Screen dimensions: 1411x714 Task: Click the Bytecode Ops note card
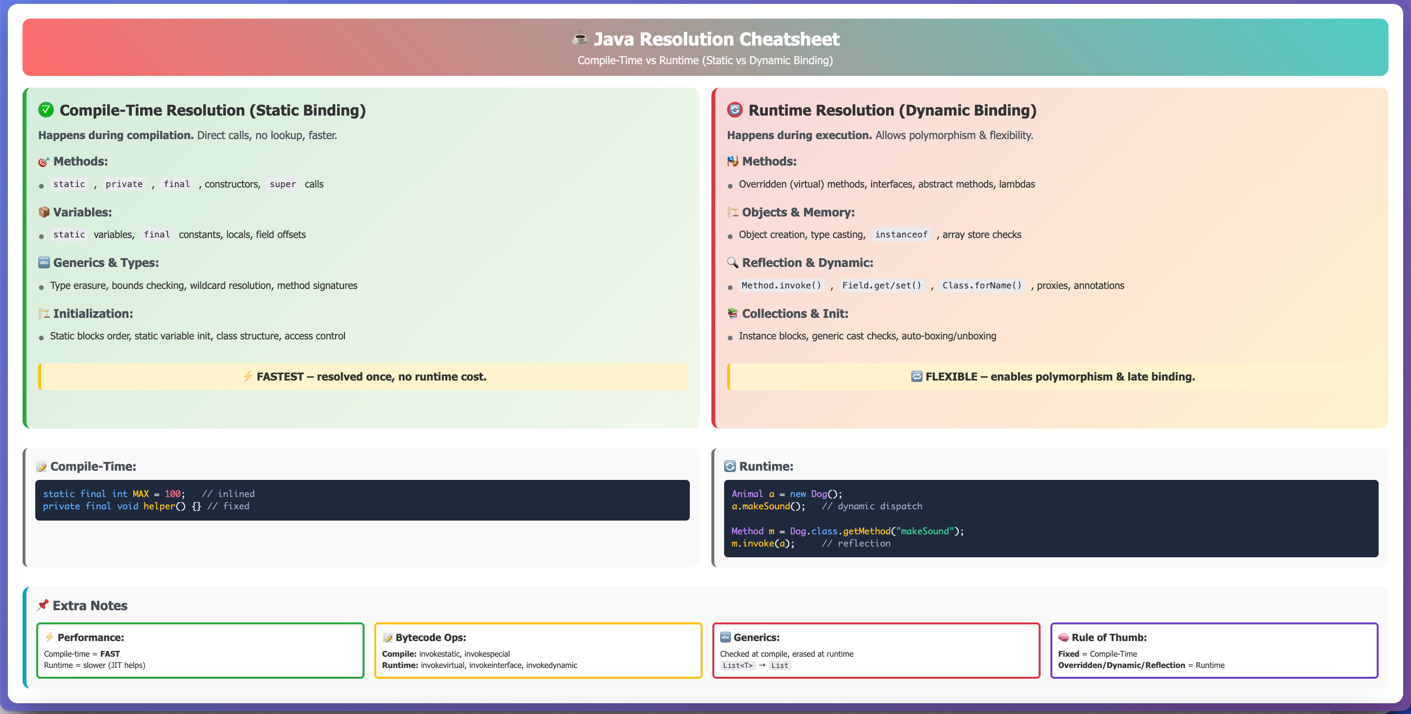538,650
